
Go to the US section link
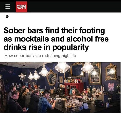[7, 17]
